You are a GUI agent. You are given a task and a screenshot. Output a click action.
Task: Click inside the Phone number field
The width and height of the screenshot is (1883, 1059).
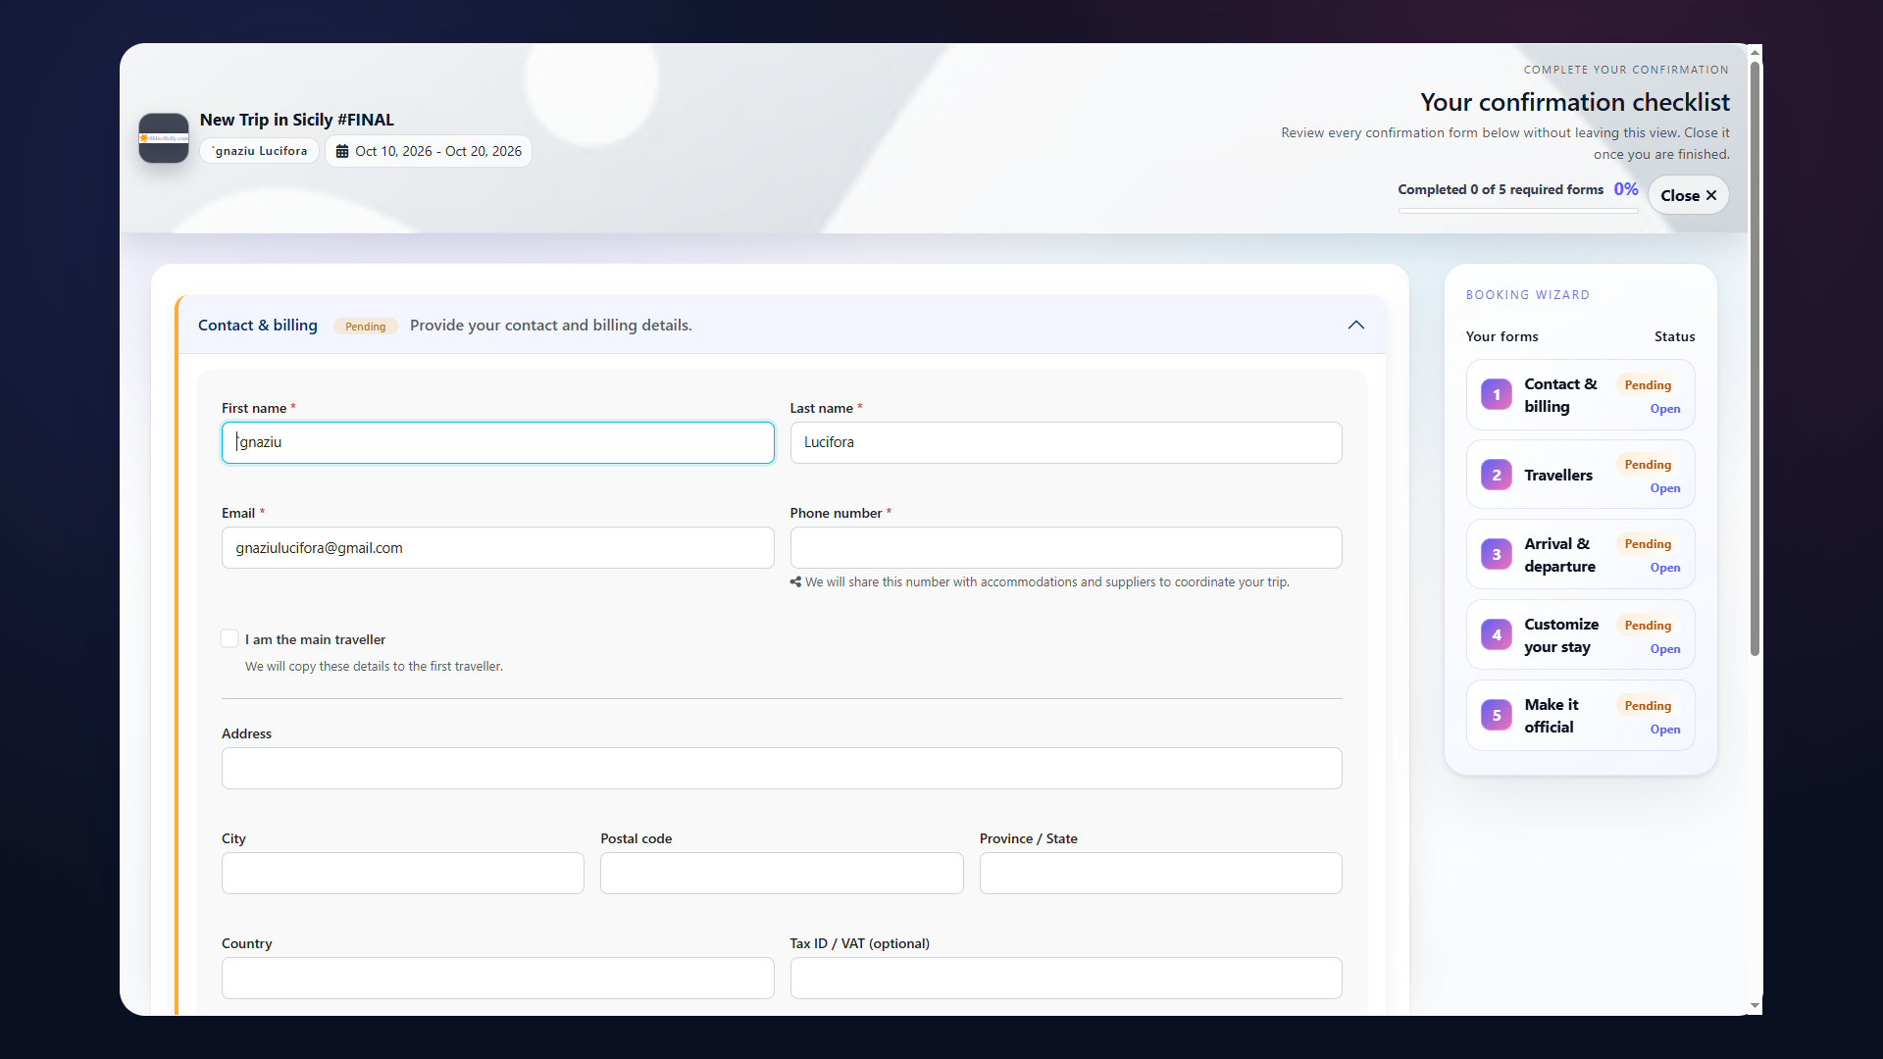pyautogui.click(x=1065, y=547)
